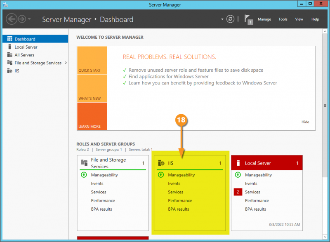Open the navigation history dropdown arrow
The height and width of the screenshot is (242, 330).
29,19
